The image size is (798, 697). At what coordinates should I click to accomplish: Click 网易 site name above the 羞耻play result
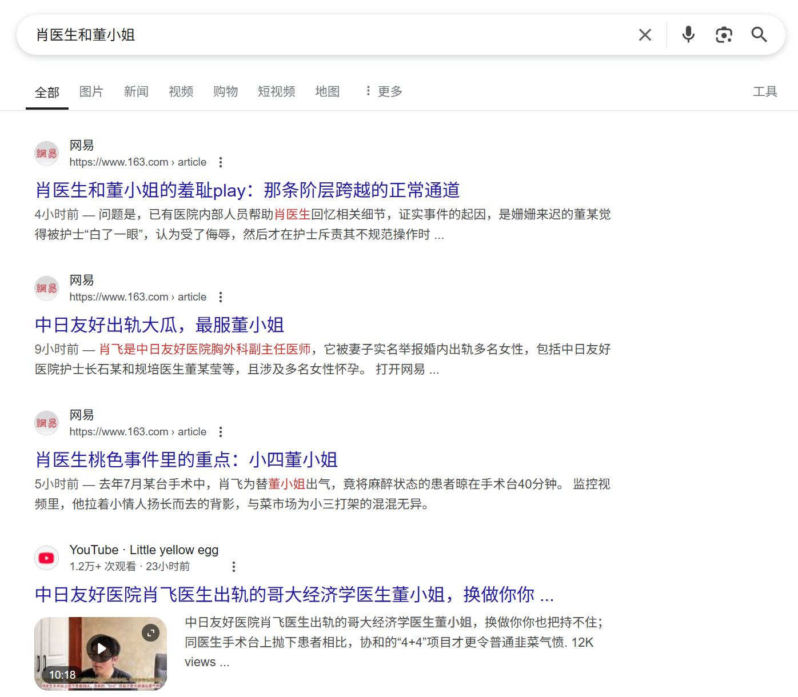click(x=82, y=146)
